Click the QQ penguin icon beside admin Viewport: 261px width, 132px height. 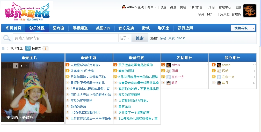(x=124, y=7)
